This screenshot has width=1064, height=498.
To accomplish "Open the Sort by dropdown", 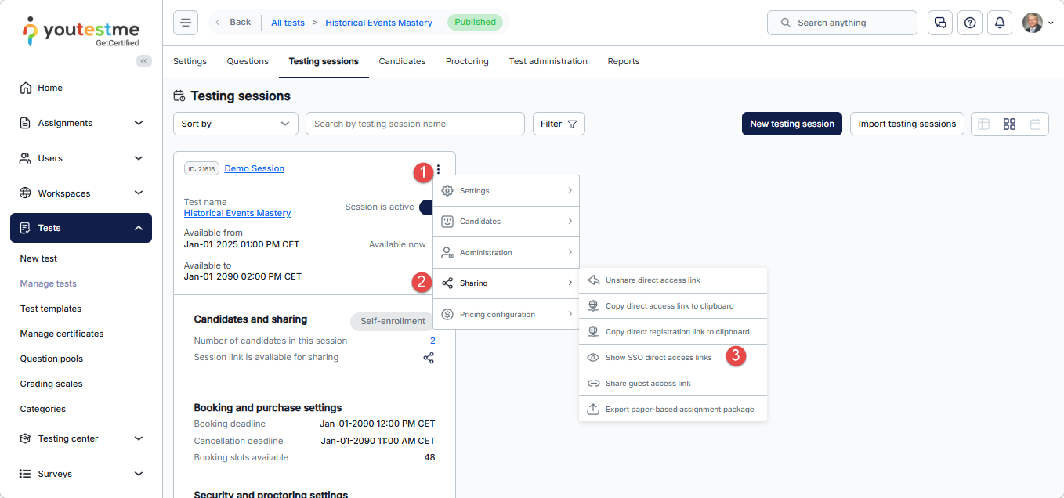I will click(235, 124).
